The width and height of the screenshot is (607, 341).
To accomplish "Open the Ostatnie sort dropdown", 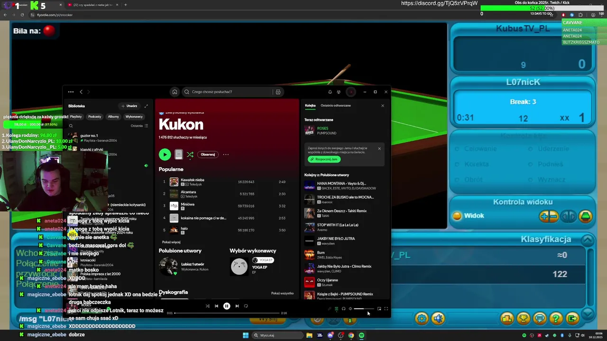I will (x=139, y=126).
